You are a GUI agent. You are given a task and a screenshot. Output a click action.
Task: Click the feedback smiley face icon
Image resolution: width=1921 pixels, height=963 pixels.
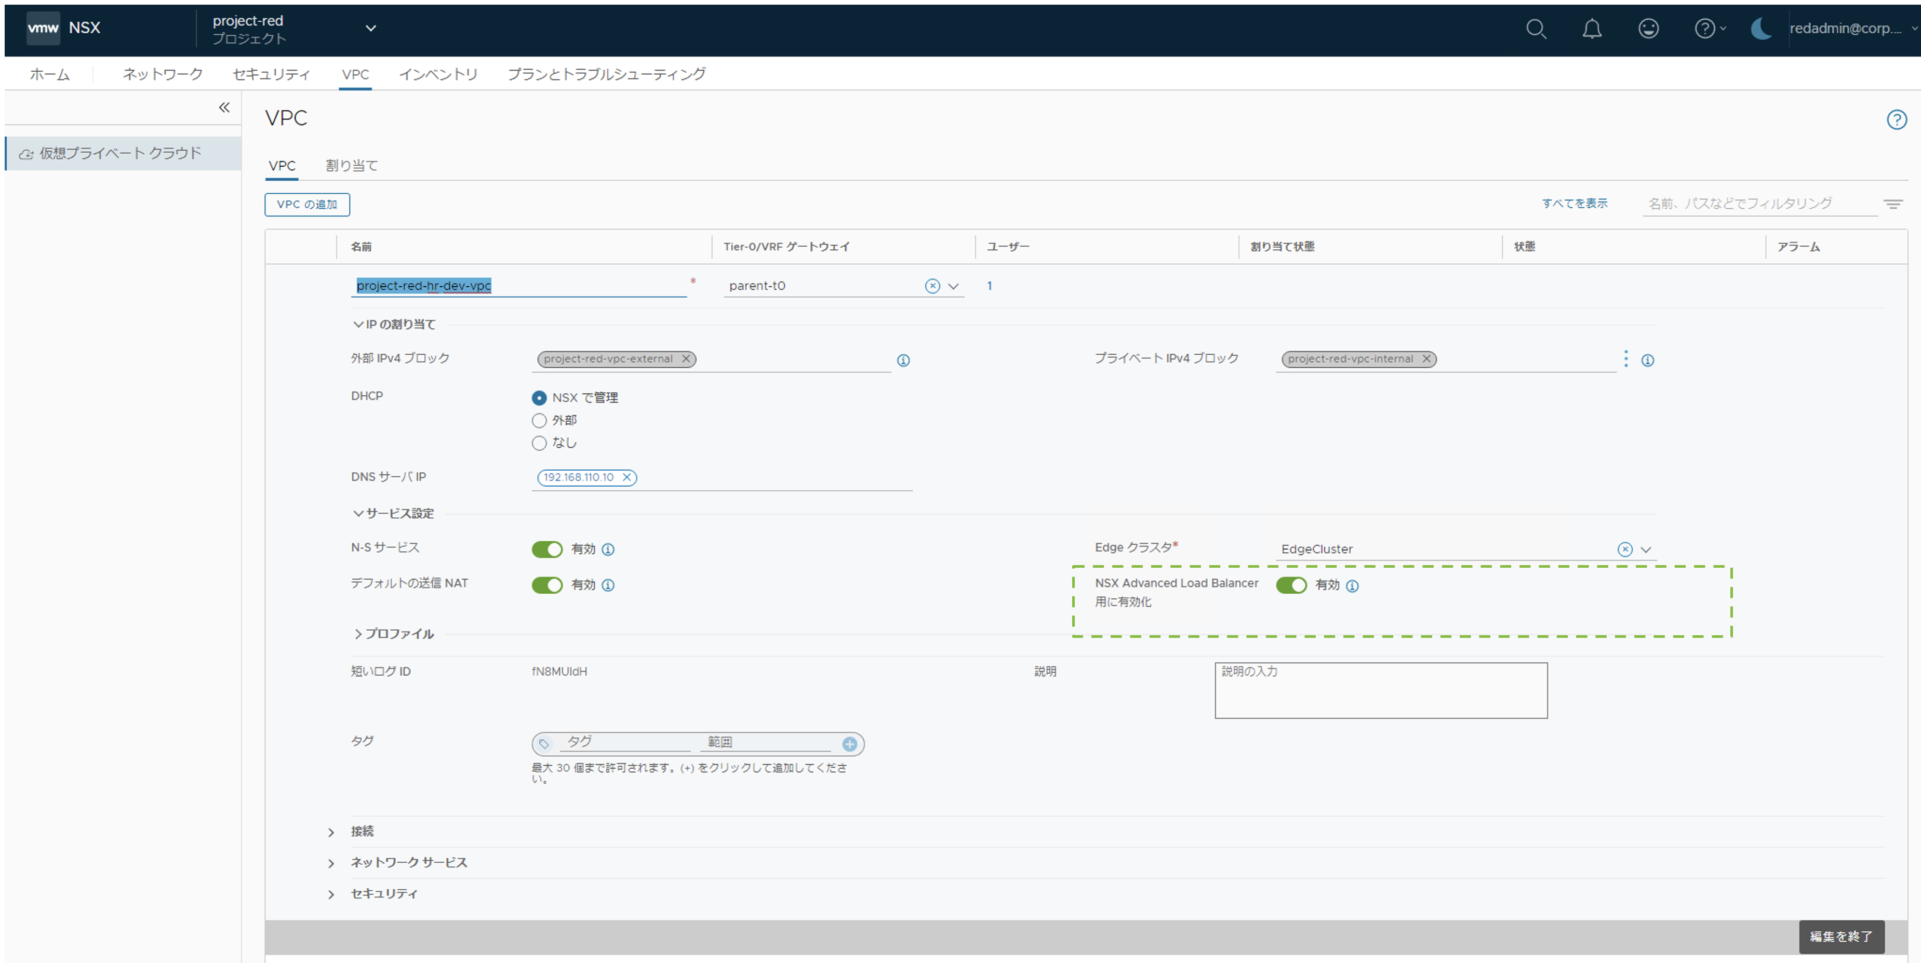click(1648, 29)
